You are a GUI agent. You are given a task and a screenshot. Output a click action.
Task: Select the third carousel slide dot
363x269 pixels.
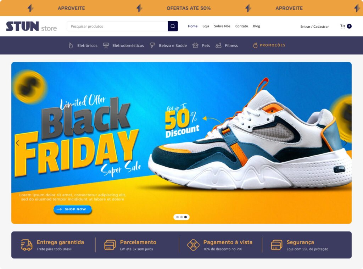(185, 217)
